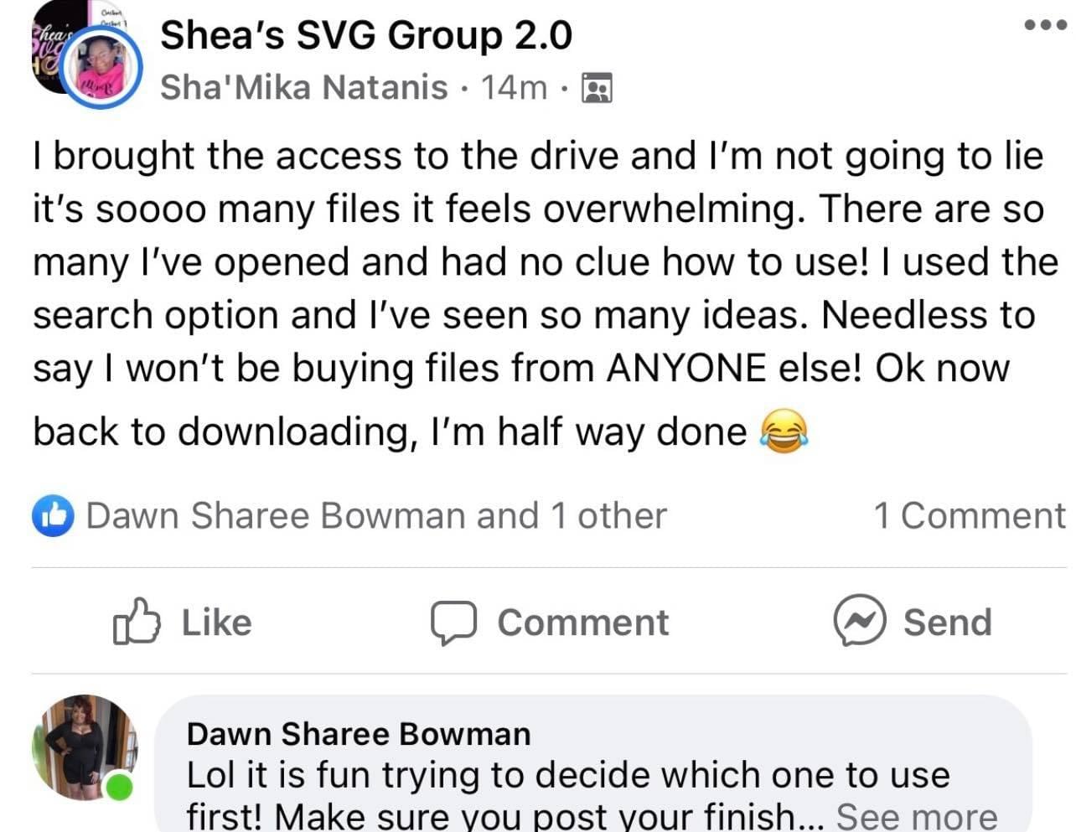Image resolution: width=1076 pixels, height=832 pixels.
Task: Open the Shea's SVG Group 2.0 title
Action: [366, 36]
